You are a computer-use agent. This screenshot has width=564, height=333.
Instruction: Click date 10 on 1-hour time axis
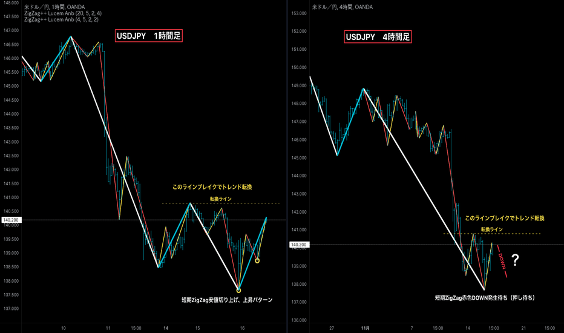pos(64,328)
